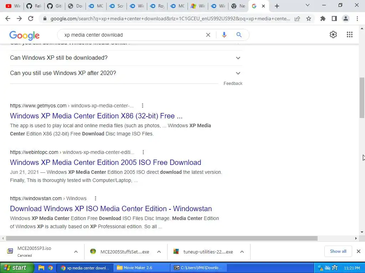Click the horizontal scrollbar thumb
This screenshot has width=365, height=273.
(x=161, y=239)
